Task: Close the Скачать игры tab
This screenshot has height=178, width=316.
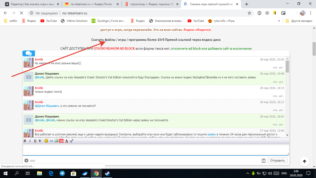Action: (x=237, y=4)
